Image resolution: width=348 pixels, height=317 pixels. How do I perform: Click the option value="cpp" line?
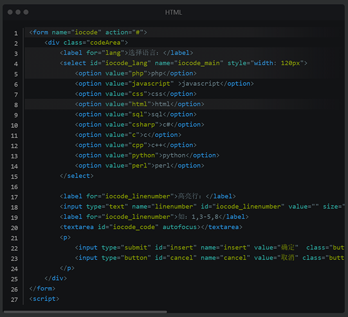tap(136, 145)
